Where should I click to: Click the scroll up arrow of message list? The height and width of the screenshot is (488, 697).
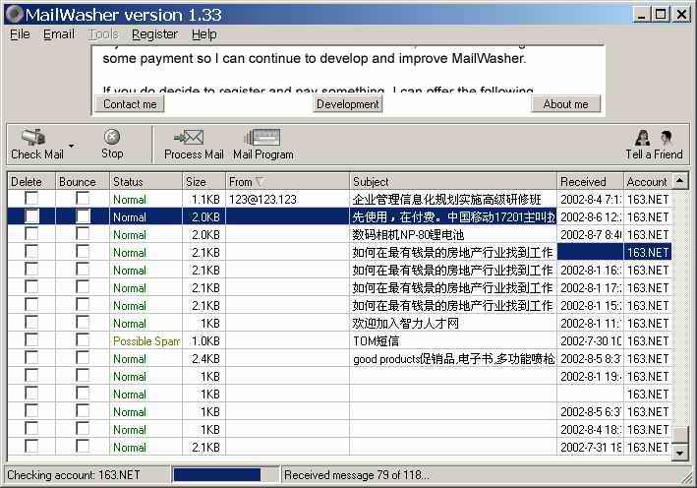click(x=680, y=181)
